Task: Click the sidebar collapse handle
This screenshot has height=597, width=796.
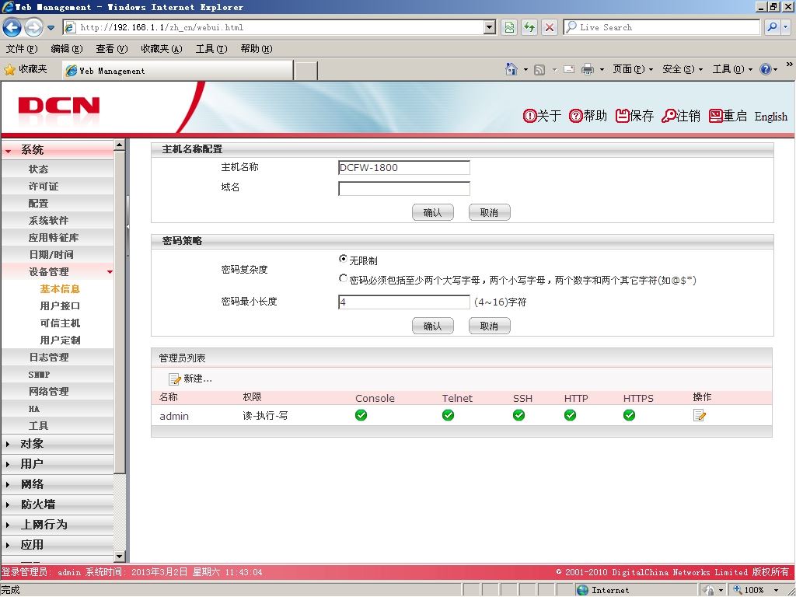Action: tap(127, 226)
